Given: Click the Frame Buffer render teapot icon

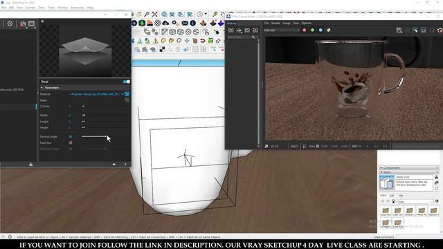Looking at the screenshot, I should coord(440,30).
